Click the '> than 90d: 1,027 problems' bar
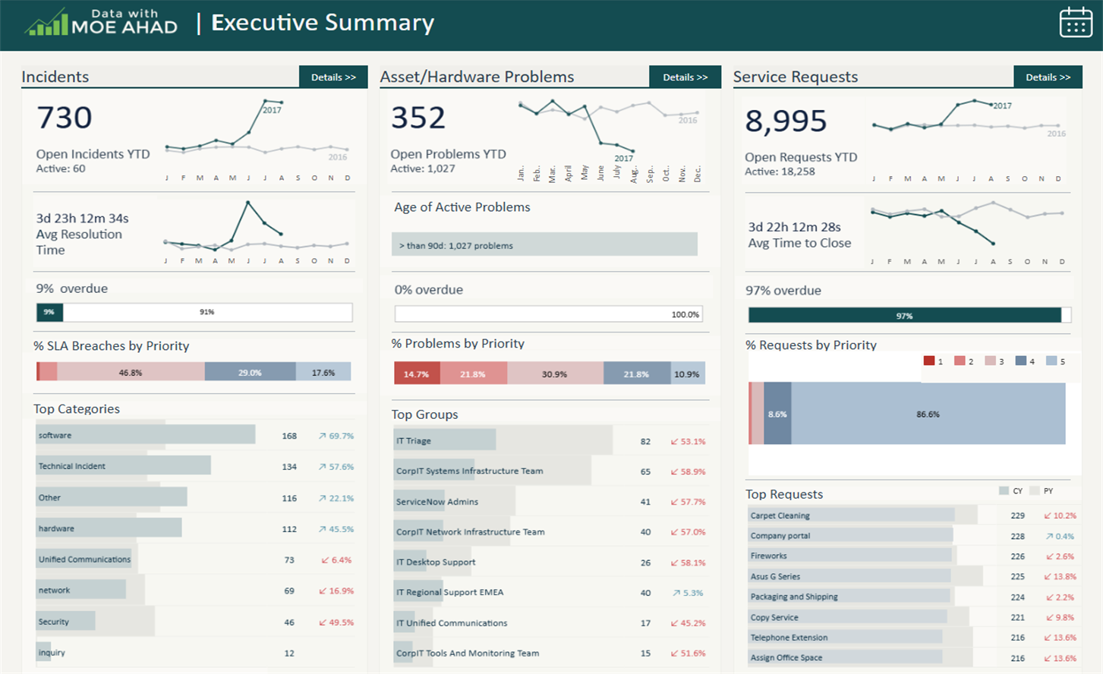This screenshot has width=1103, height=674. coord(544,244)
